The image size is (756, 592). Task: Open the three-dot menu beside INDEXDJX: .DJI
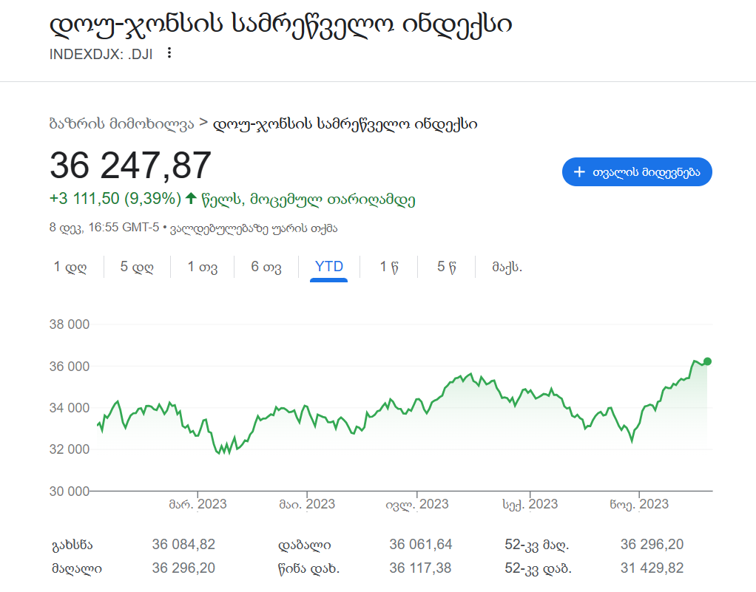(169, 53)
